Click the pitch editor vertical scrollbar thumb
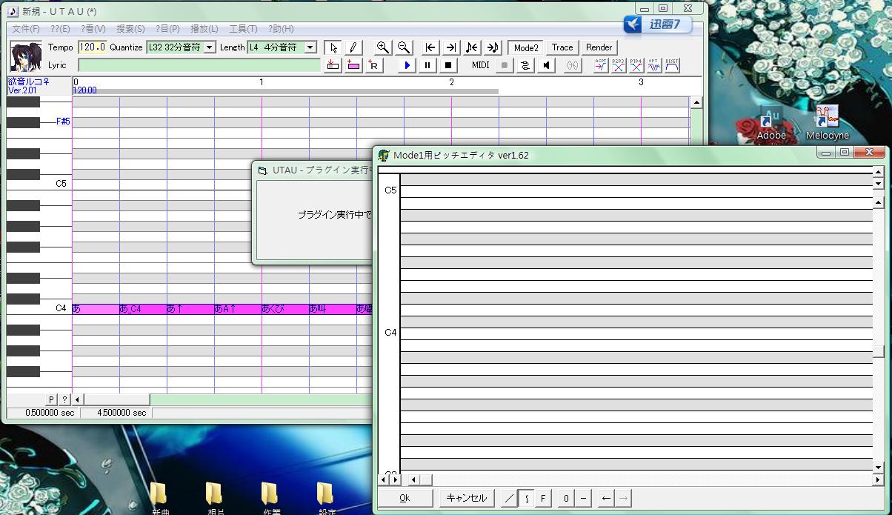892x515 pixels. (x=879, y=352)
